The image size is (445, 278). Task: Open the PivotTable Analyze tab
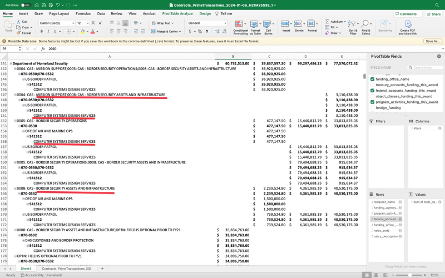click(178, 13)
